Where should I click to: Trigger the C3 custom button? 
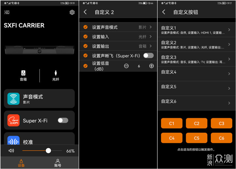pyautogui.click(x=221, y=123)
